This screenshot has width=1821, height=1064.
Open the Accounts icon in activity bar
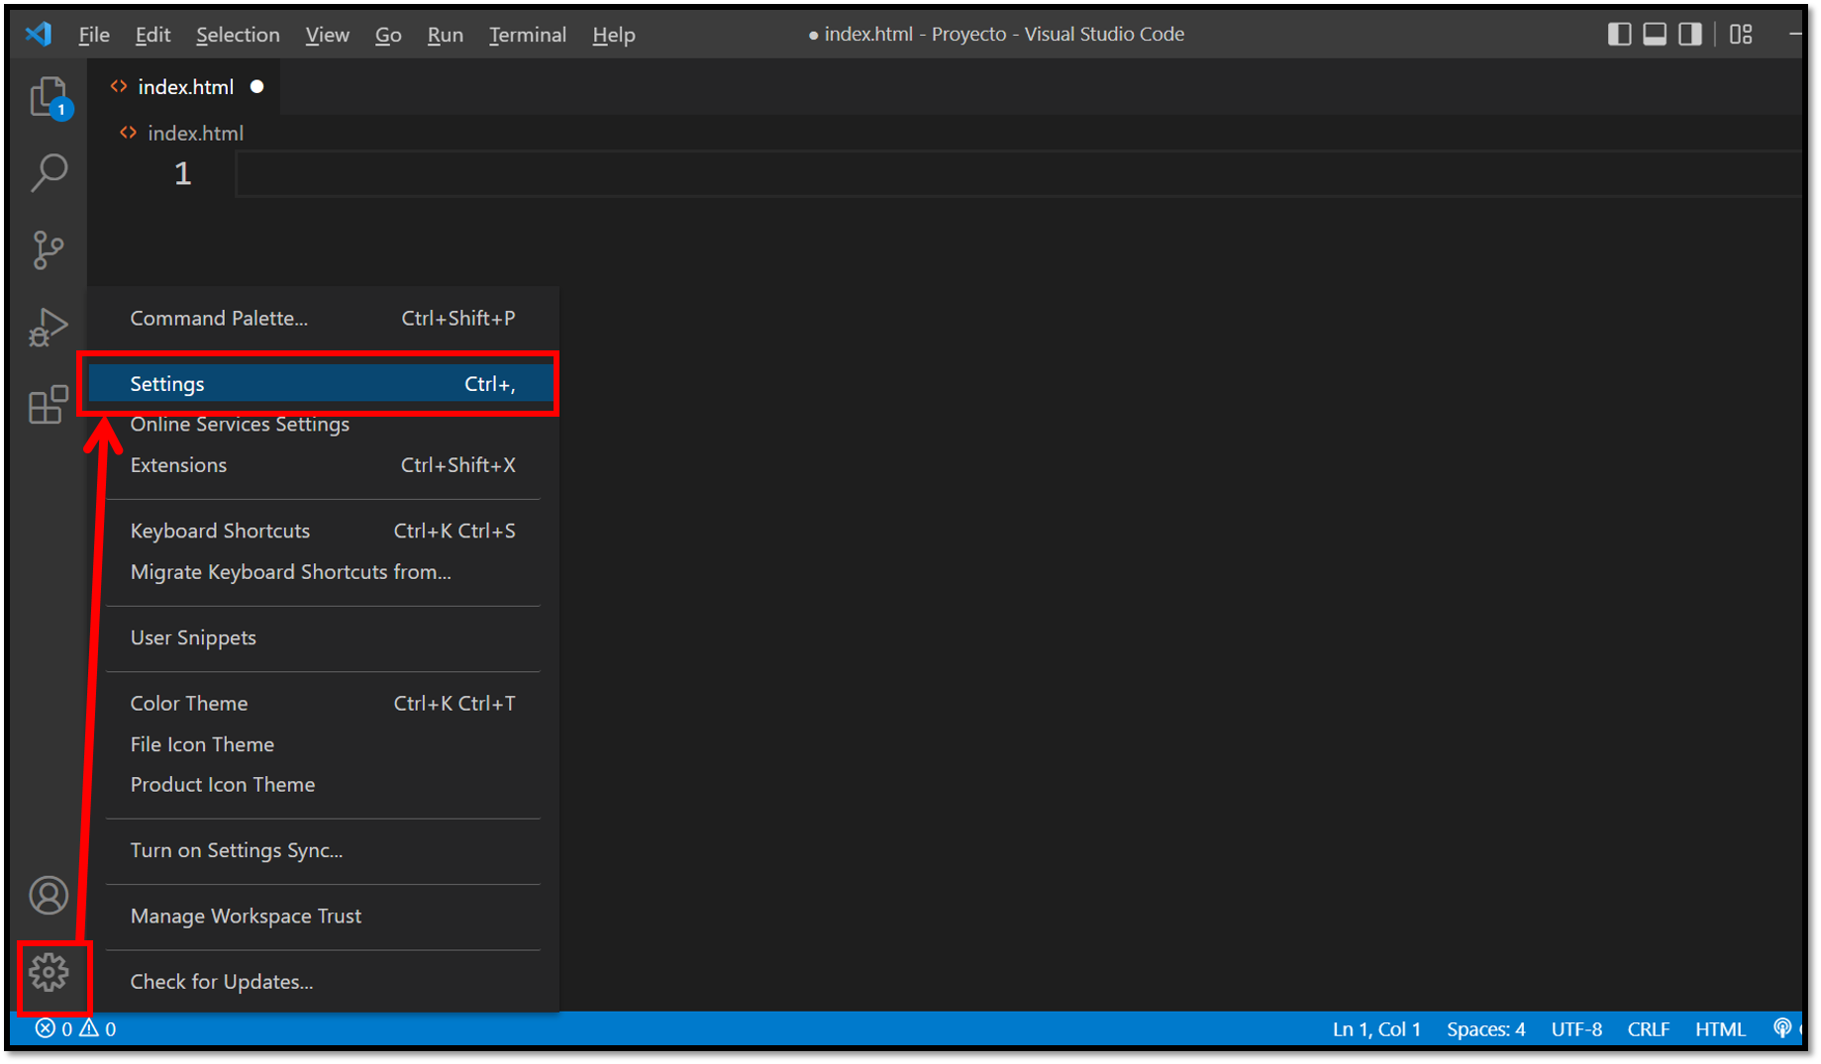pos(49,896)
